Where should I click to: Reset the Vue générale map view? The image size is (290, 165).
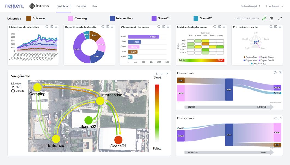157,74
